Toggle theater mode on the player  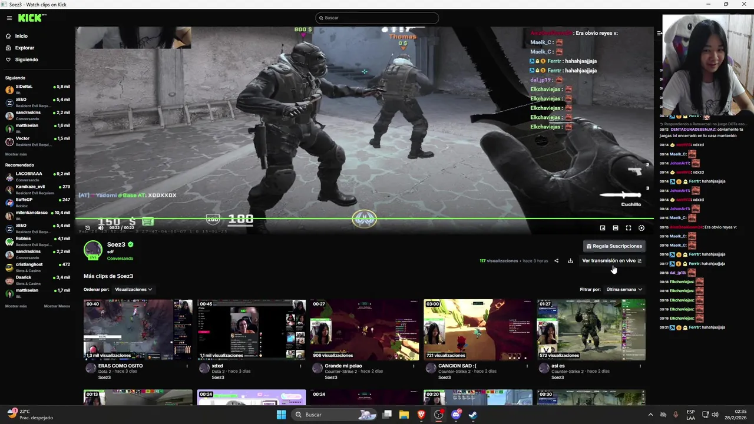tap(616, 228)
